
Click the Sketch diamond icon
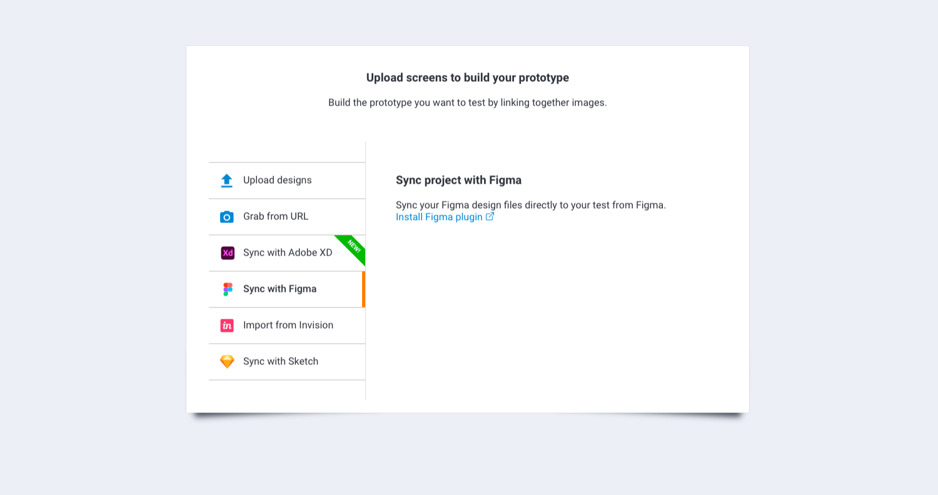pos(227,362)
